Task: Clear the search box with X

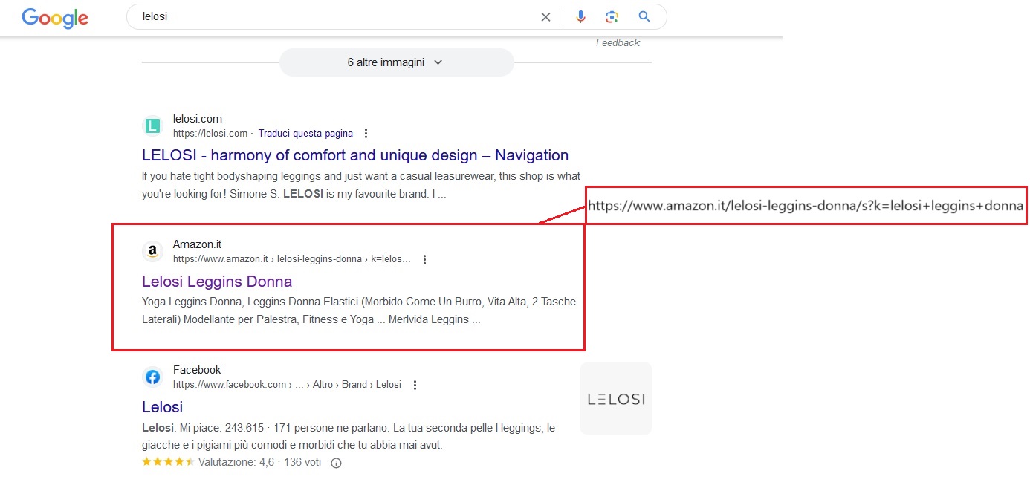Action: 545,17
